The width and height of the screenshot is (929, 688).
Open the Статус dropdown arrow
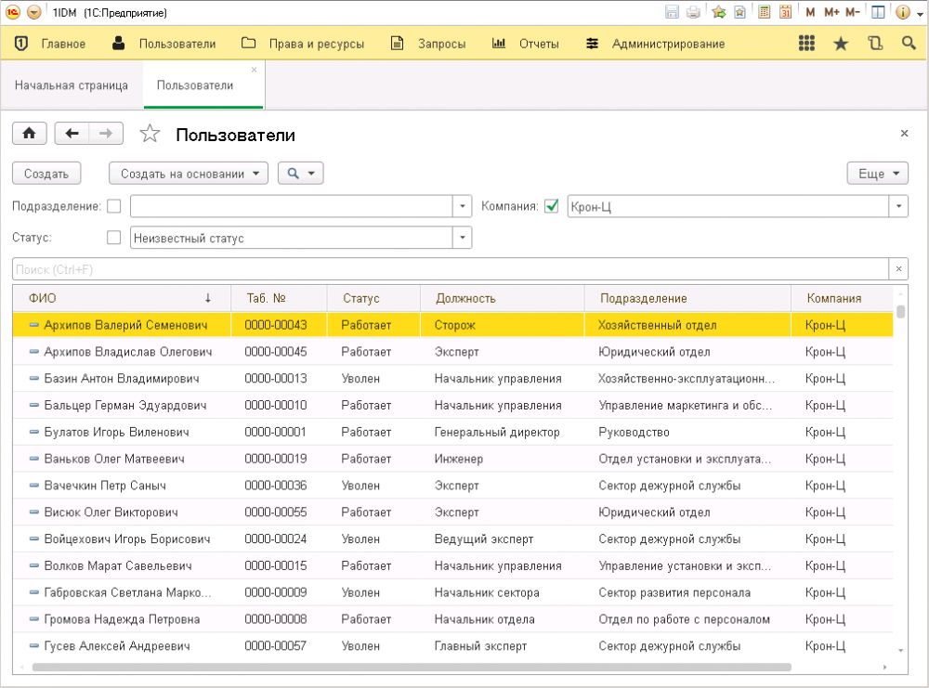462,238
